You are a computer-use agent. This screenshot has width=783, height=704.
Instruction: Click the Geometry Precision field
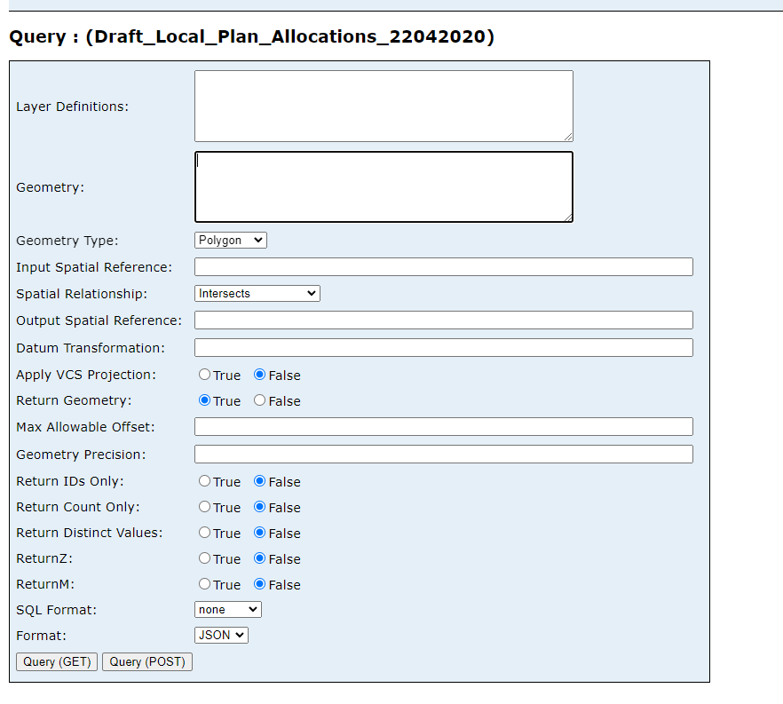[443, 454]
